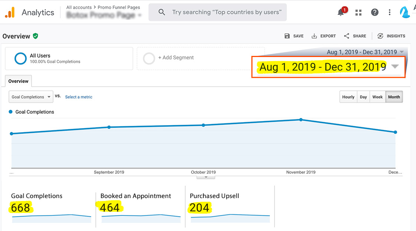The height and width of the screenshot is (231, 416).
Task: Open the Goal Completions metric dropdown
Action: pyautogui.click(x=31, y=97)
